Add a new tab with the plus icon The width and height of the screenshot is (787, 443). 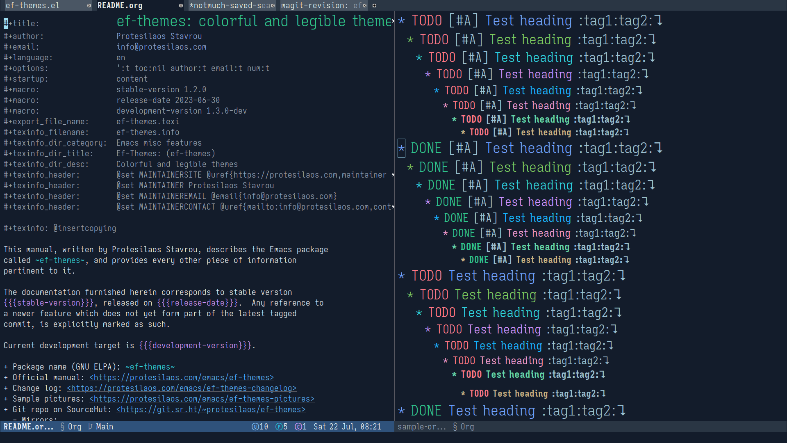pos(374,6)
